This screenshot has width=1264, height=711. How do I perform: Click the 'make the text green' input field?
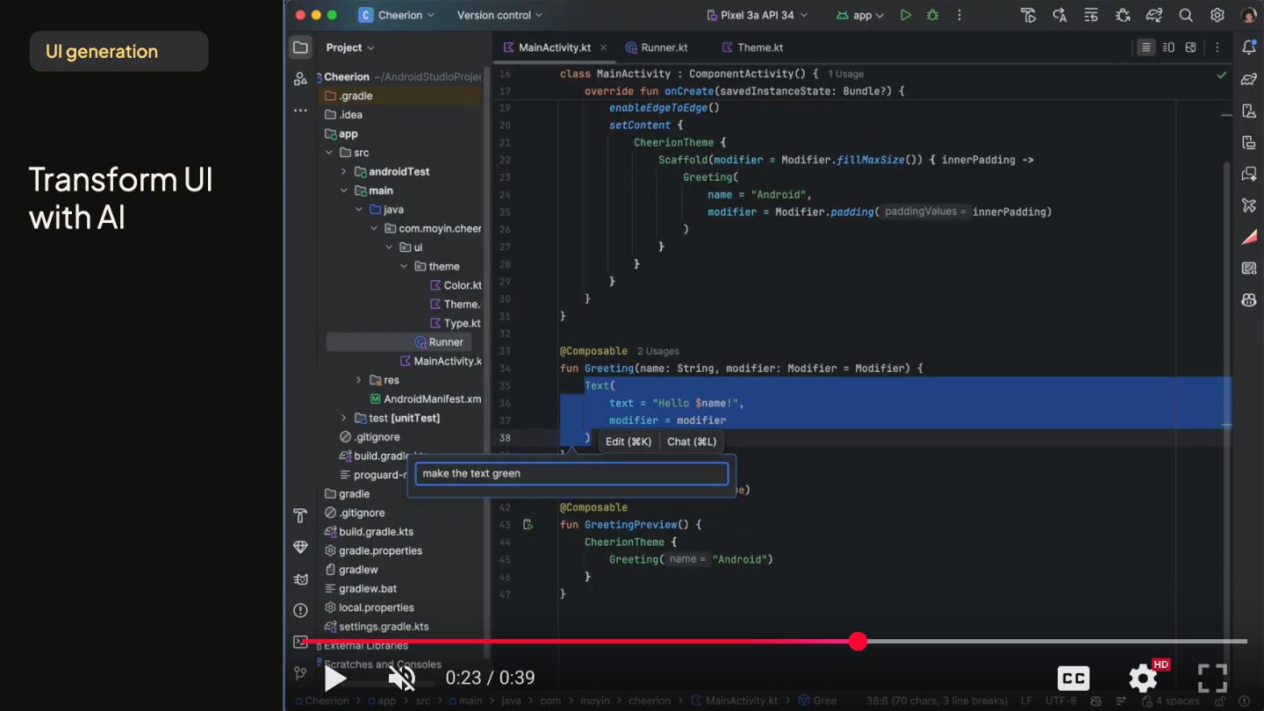(571, 474)
